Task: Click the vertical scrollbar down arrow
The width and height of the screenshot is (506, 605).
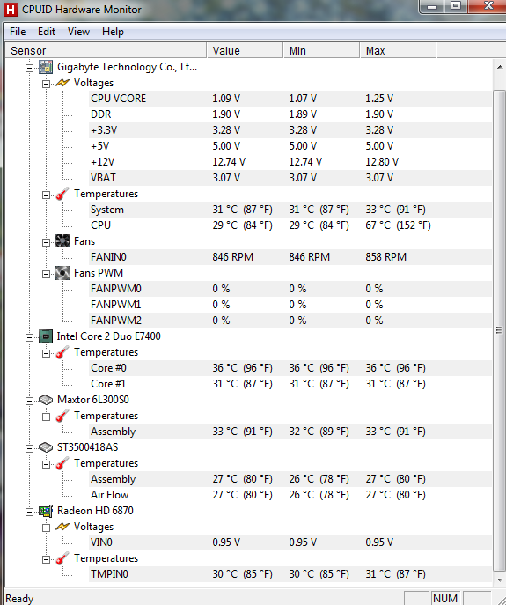Action: click(x=500, y=579)
